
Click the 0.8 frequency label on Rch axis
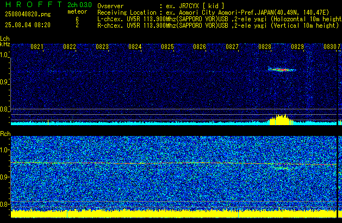point(4,204)
